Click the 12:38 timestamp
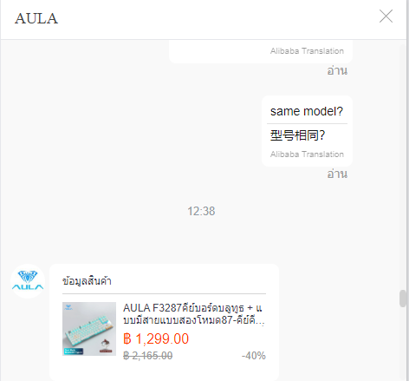The image size is (409, 381). coord(201,211)
